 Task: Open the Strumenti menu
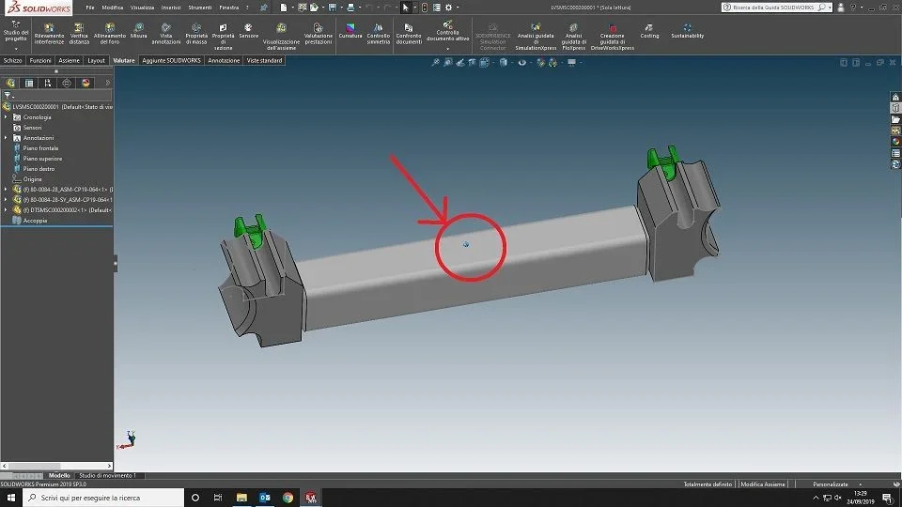click(199, 8)
